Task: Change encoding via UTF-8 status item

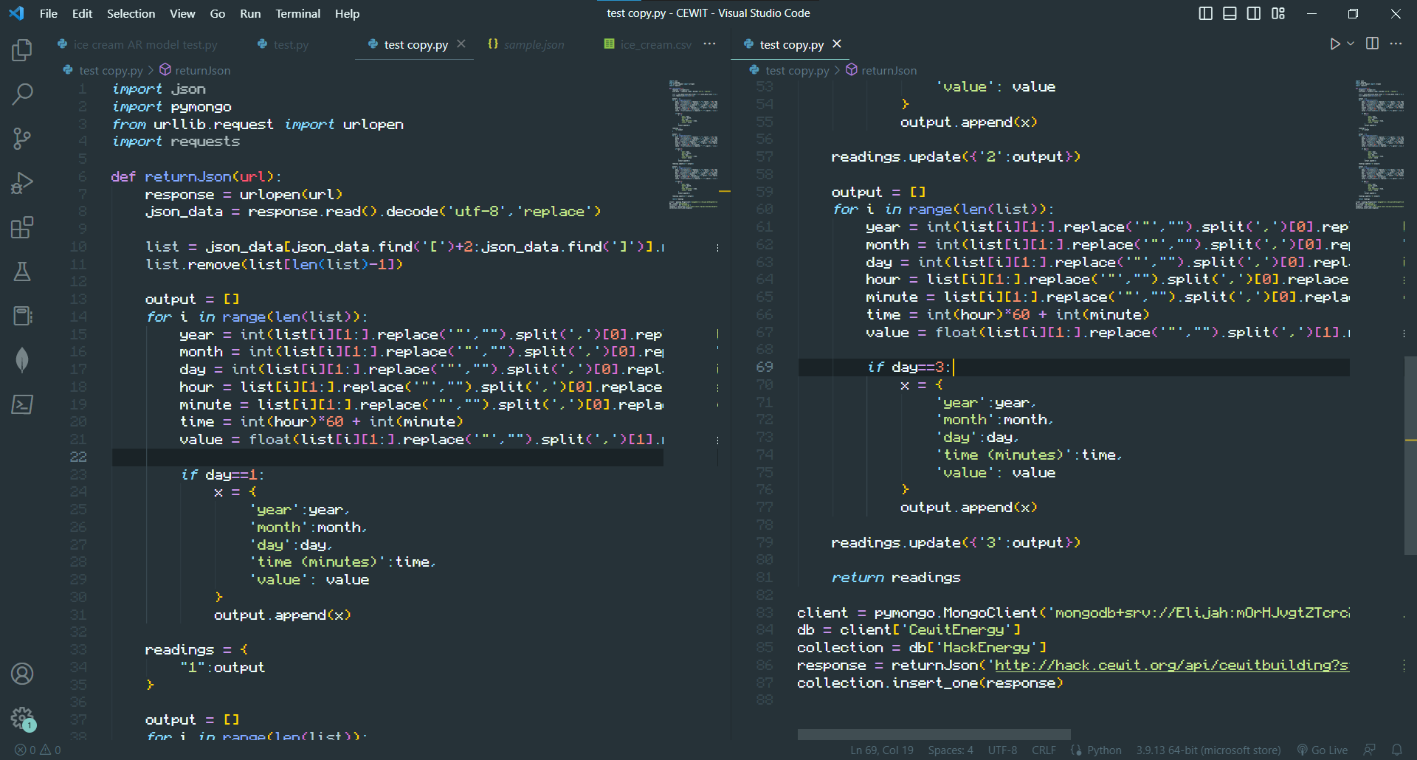Action: pos(1002,750)
